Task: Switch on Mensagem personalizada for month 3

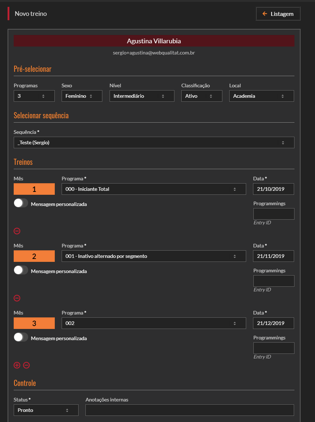Action: coord(21,338)
